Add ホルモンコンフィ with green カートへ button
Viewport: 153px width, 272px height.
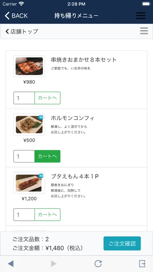(x=48, y=156)
